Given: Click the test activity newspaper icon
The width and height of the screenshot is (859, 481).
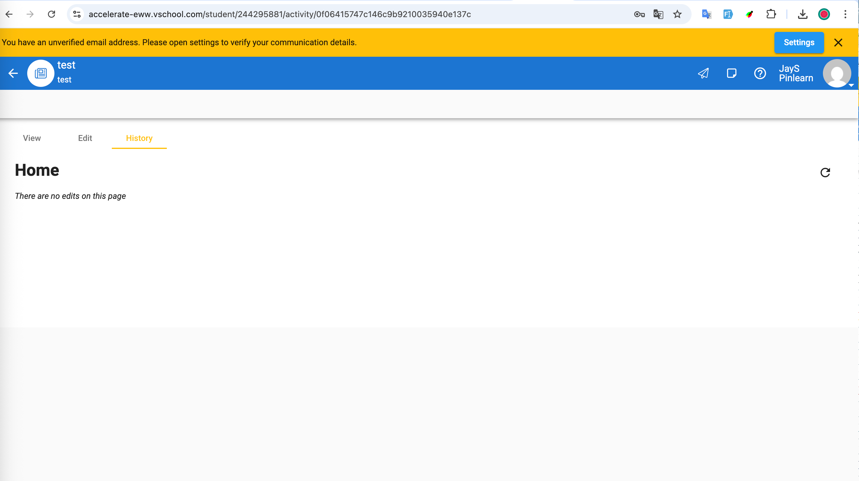Looking at the screenshot, I should coord(41,73).
